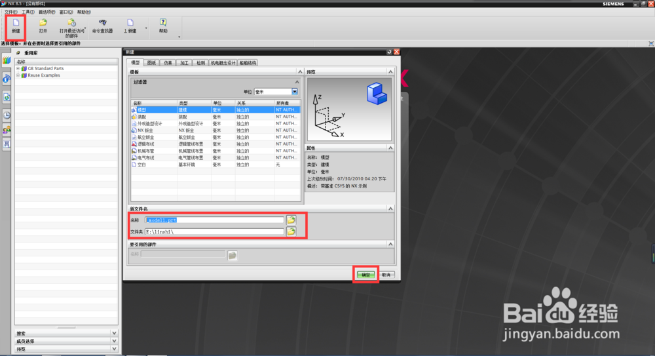The image size is (655, 356).
Task: Open the HD3D info sidebar tab
Action: 7,79
